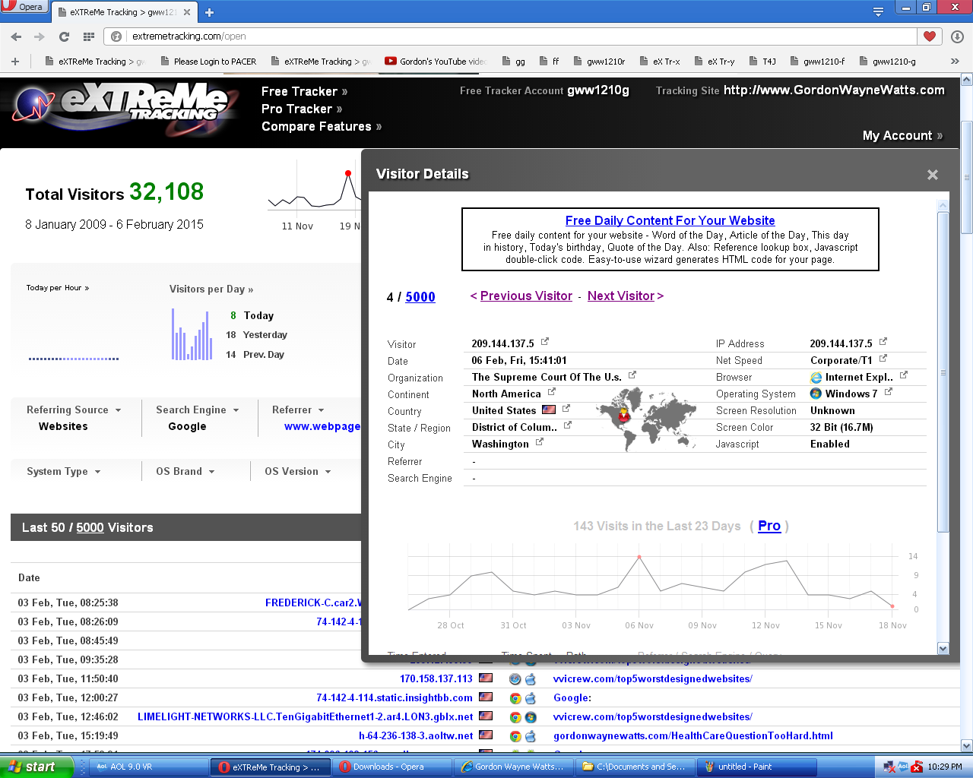The height and width of the screenshot is (778, 973).
Task: Reload the page with refresh icon
Action: click(65, 36)
